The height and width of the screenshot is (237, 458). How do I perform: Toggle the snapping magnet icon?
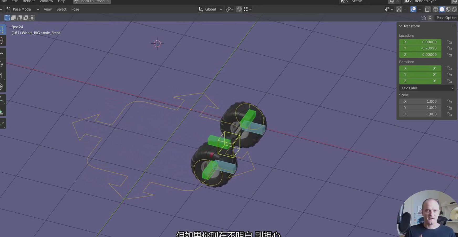(x=239, y=9)
